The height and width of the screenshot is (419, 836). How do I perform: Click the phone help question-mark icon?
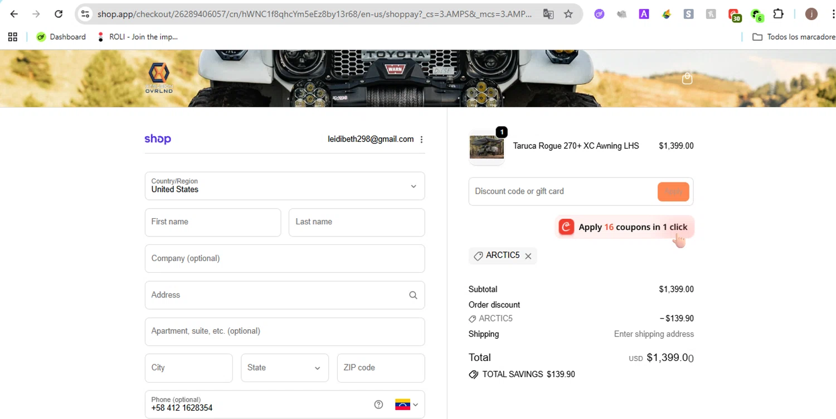point(378,404)
